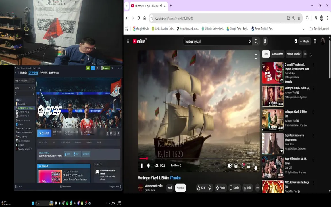
Task: Start YouTube voice search microphone
Action: [265, 41]
